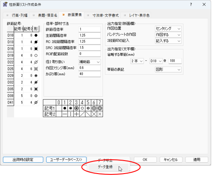The image size is (212, 177).
Task: Open the help question mark button
Action: pyautogui.click(x=191, y=5)
